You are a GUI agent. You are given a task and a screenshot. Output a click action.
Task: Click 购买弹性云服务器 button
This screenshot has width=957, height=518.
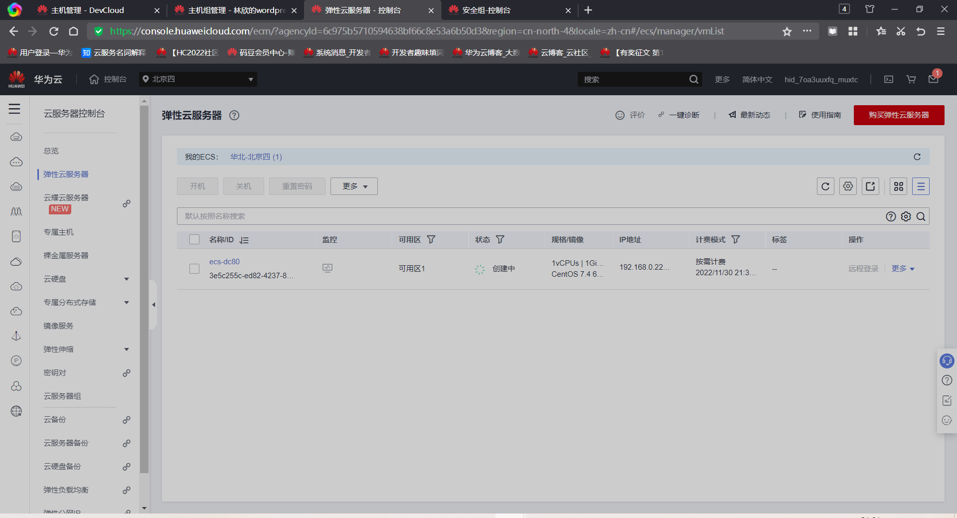click(899, 115)
